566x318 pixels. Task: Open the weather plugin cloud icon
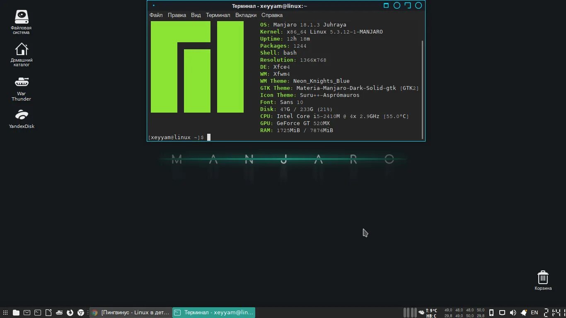click(x=421, y=313)
